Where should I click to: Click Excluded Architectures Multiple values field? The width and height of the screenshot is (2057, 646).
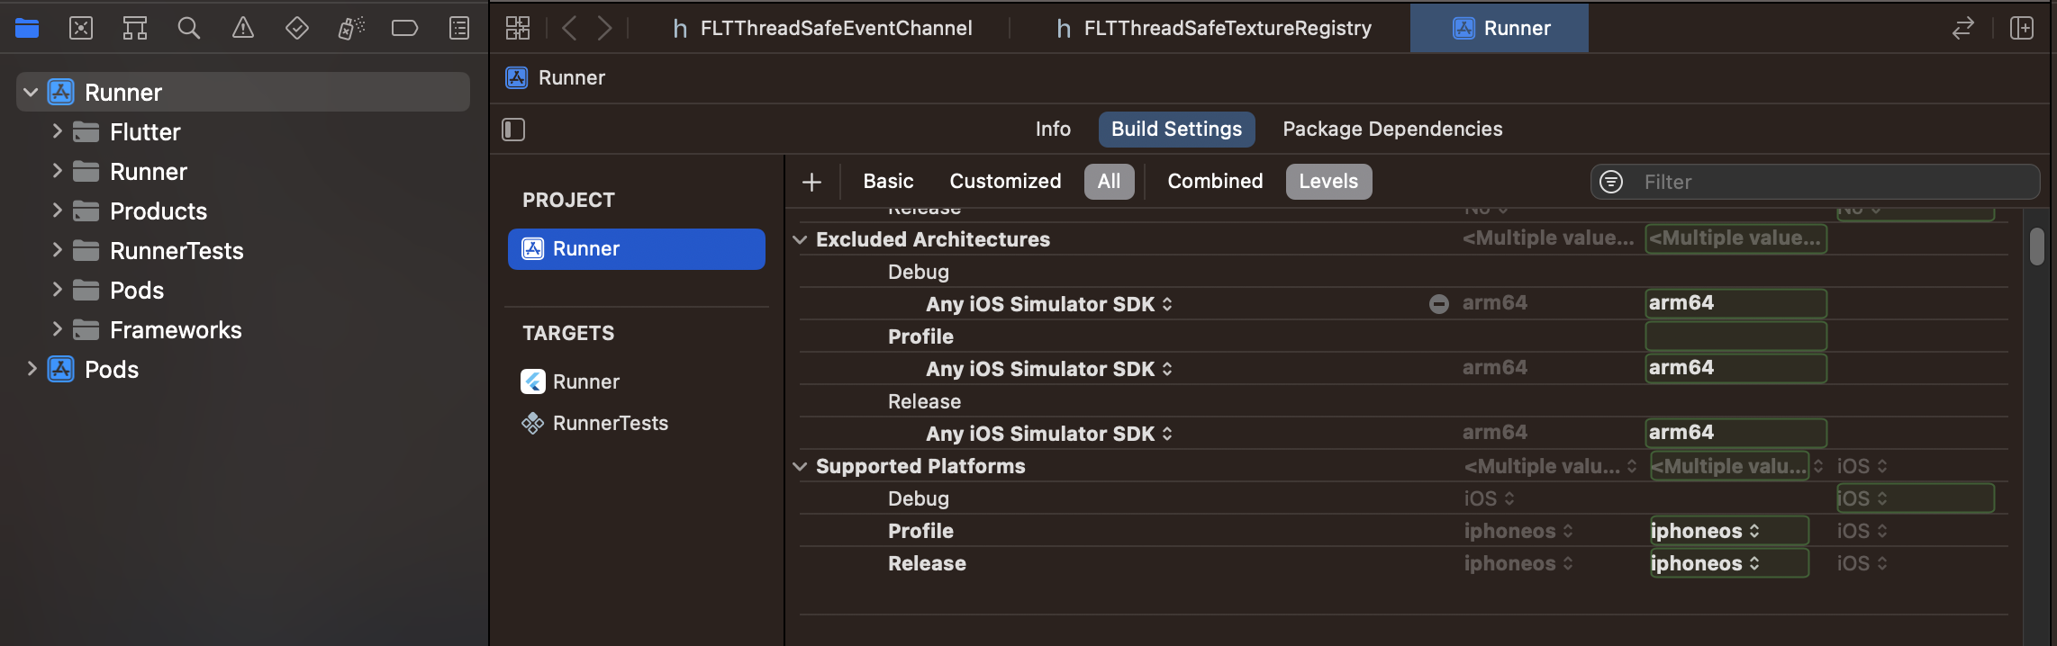(1736, 239)
